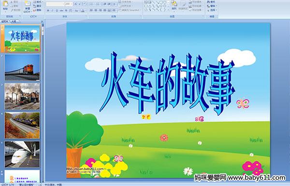The height and width of the screenshot is (186, 290).
Task: Open the font size dropdown showing 200
Action: pyautogui.click(x=69, y=4)
